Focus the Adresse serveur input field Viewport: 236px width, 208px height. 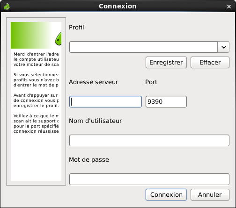(105, 101)
